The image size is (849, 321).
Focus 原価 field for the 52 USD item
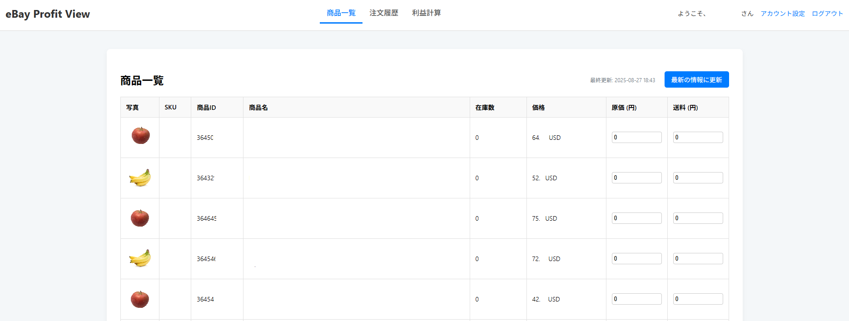(x=636, y=178)
